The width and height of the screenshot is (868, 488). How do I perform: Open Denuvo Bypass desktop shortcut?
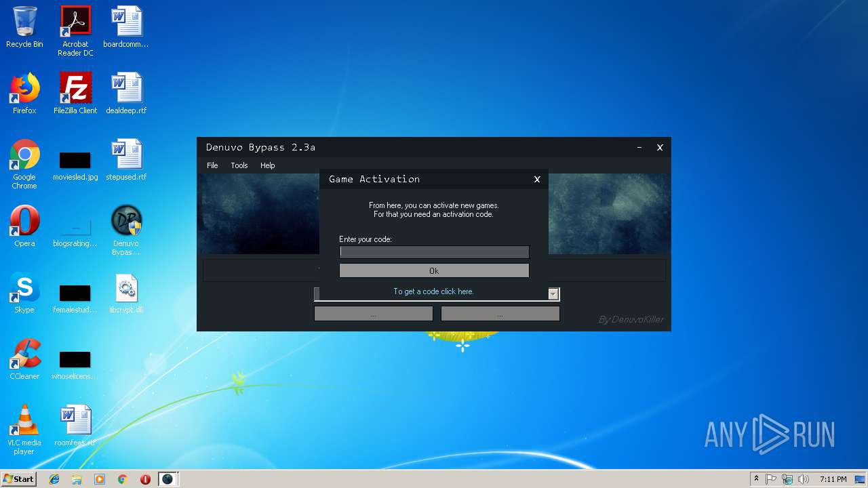click(126, 230)
